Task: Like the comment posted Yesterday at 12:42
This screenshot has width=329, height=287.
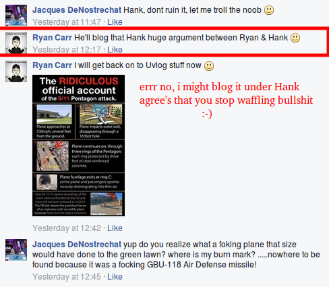Action: 115,228
